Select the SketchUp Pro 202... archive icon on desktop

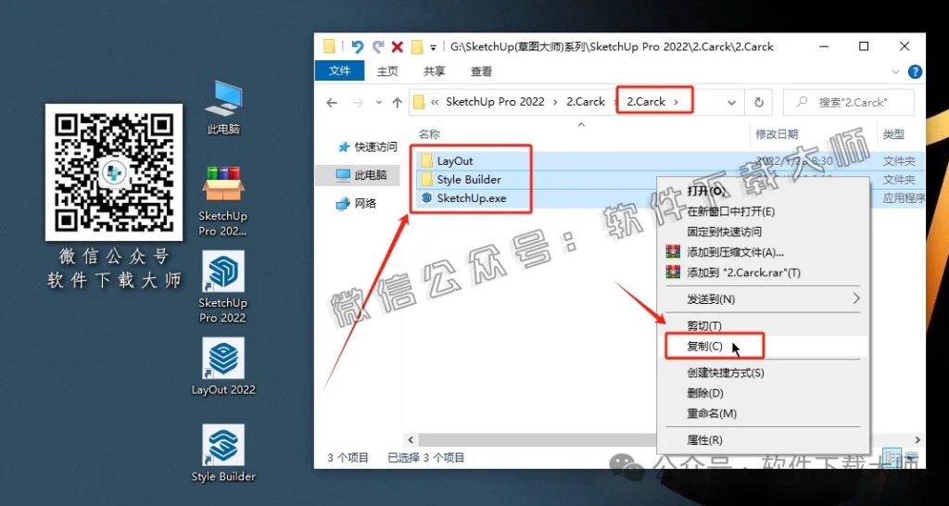coord(223,201)
